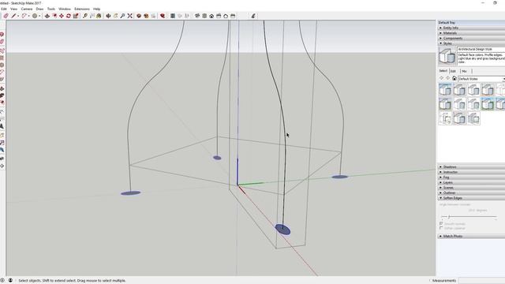The width and height of the screenshot is (505, 284).
Task: Open the Extensions menu
Action: click(x=82, y=9)
